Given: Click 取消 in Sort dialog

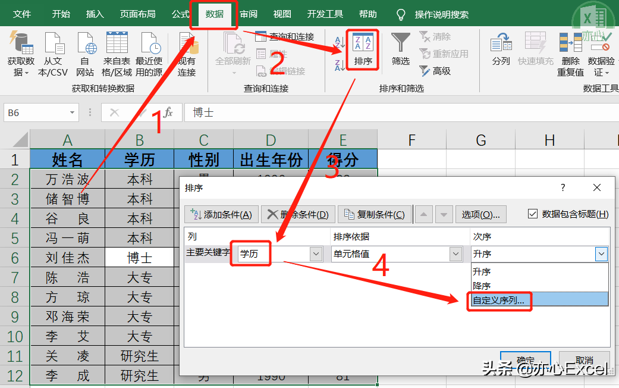Looking at the screenshot, I should (x=585, y=361).
